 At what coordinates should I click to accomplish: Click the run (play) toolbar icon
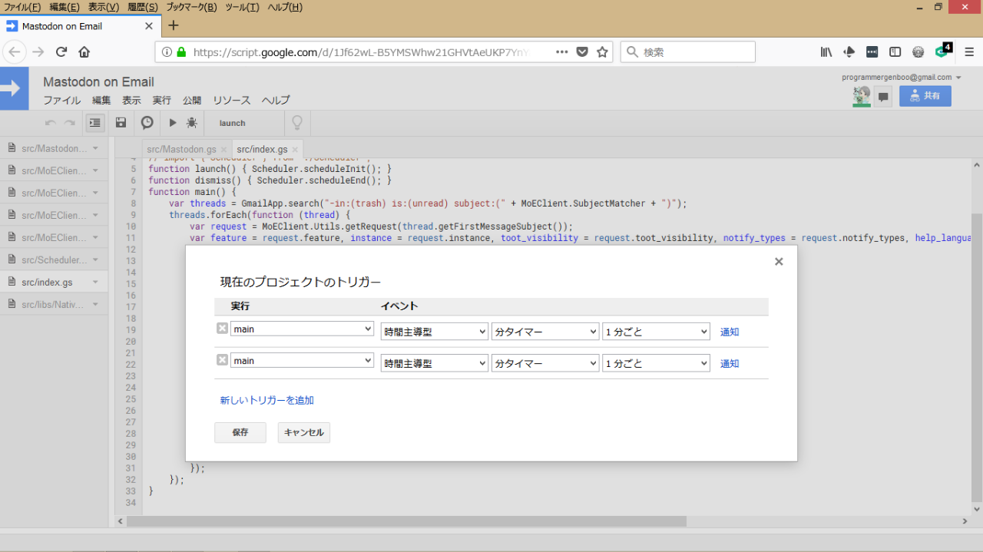[173, 123]
